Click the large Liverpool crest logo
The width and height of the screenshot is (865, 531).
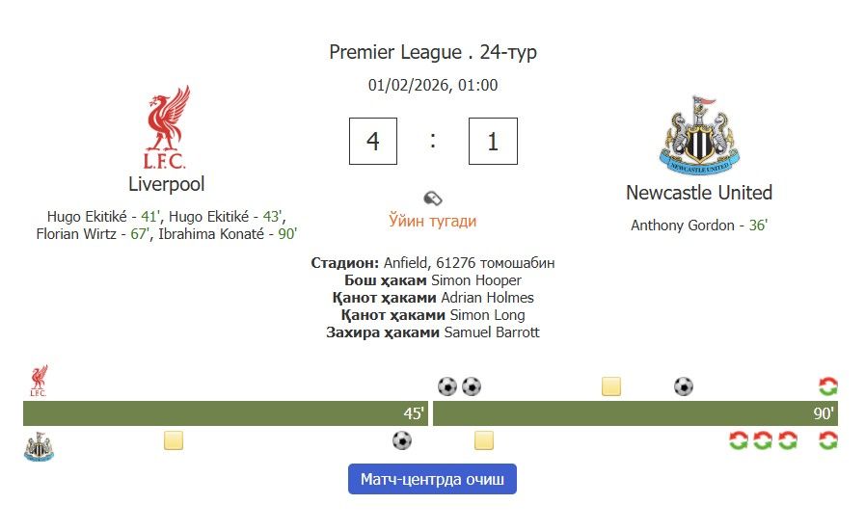coord(166,128)
